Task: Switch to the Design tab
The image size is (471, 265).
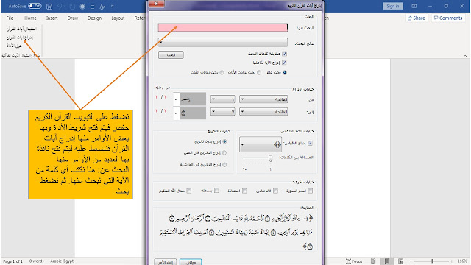Action: (94, 18)
